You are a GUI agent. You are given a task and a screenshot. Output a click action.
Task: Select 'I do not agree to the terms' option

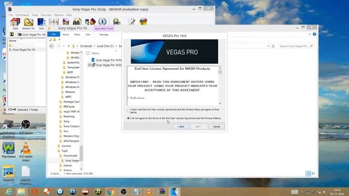coord(128,118)
